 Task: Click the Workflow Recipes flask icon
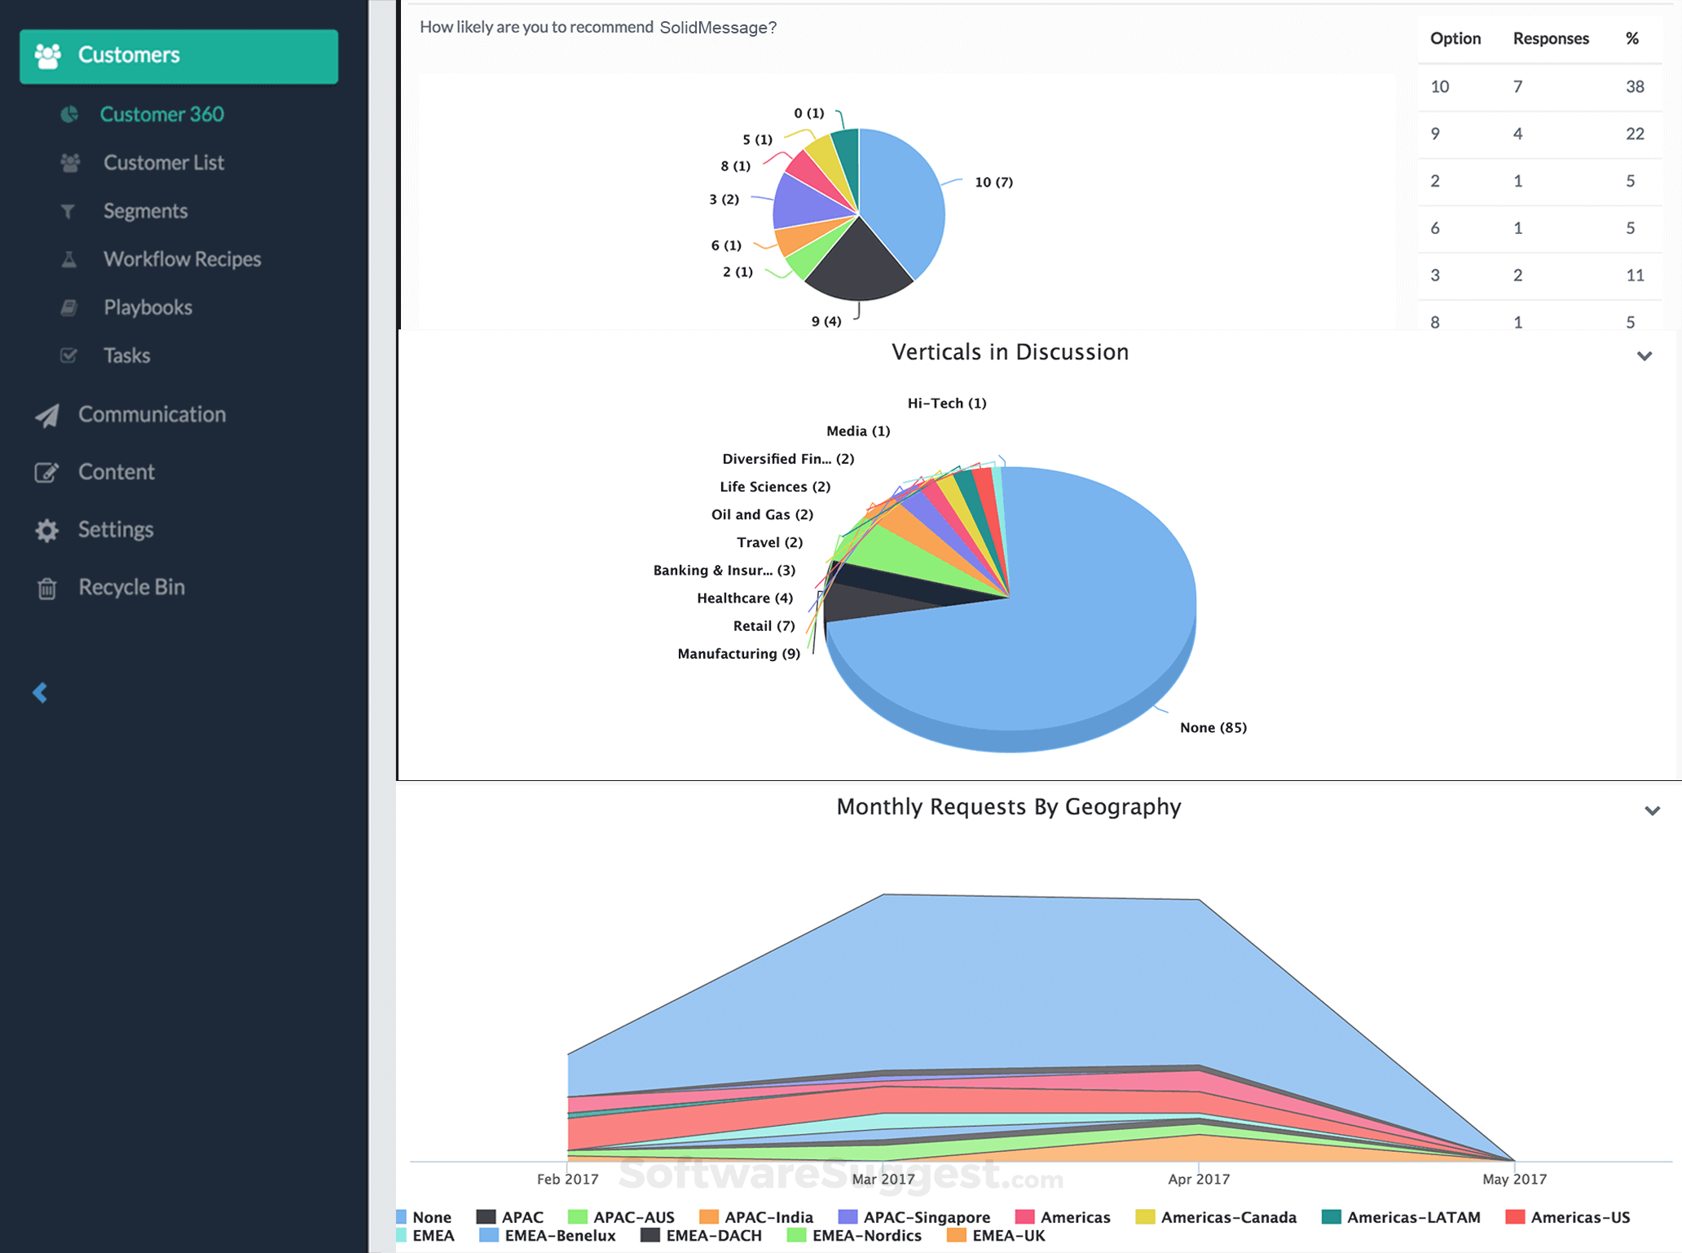[x=69, y=259]
